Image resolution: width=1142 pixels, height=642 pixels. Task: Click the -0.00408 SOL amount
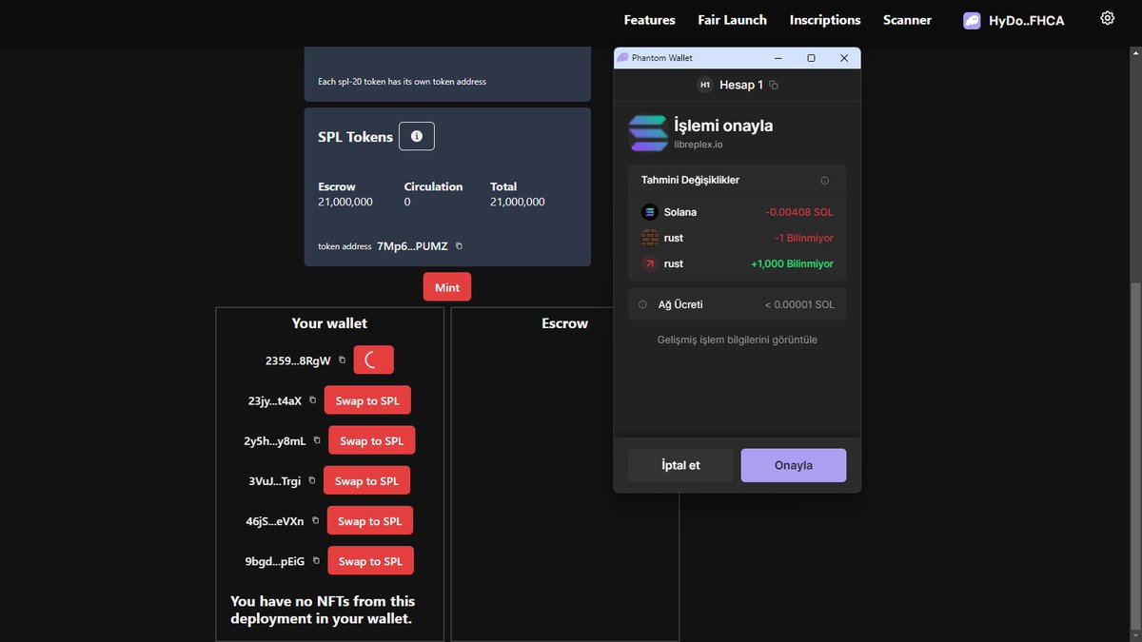tap(798, 212)
